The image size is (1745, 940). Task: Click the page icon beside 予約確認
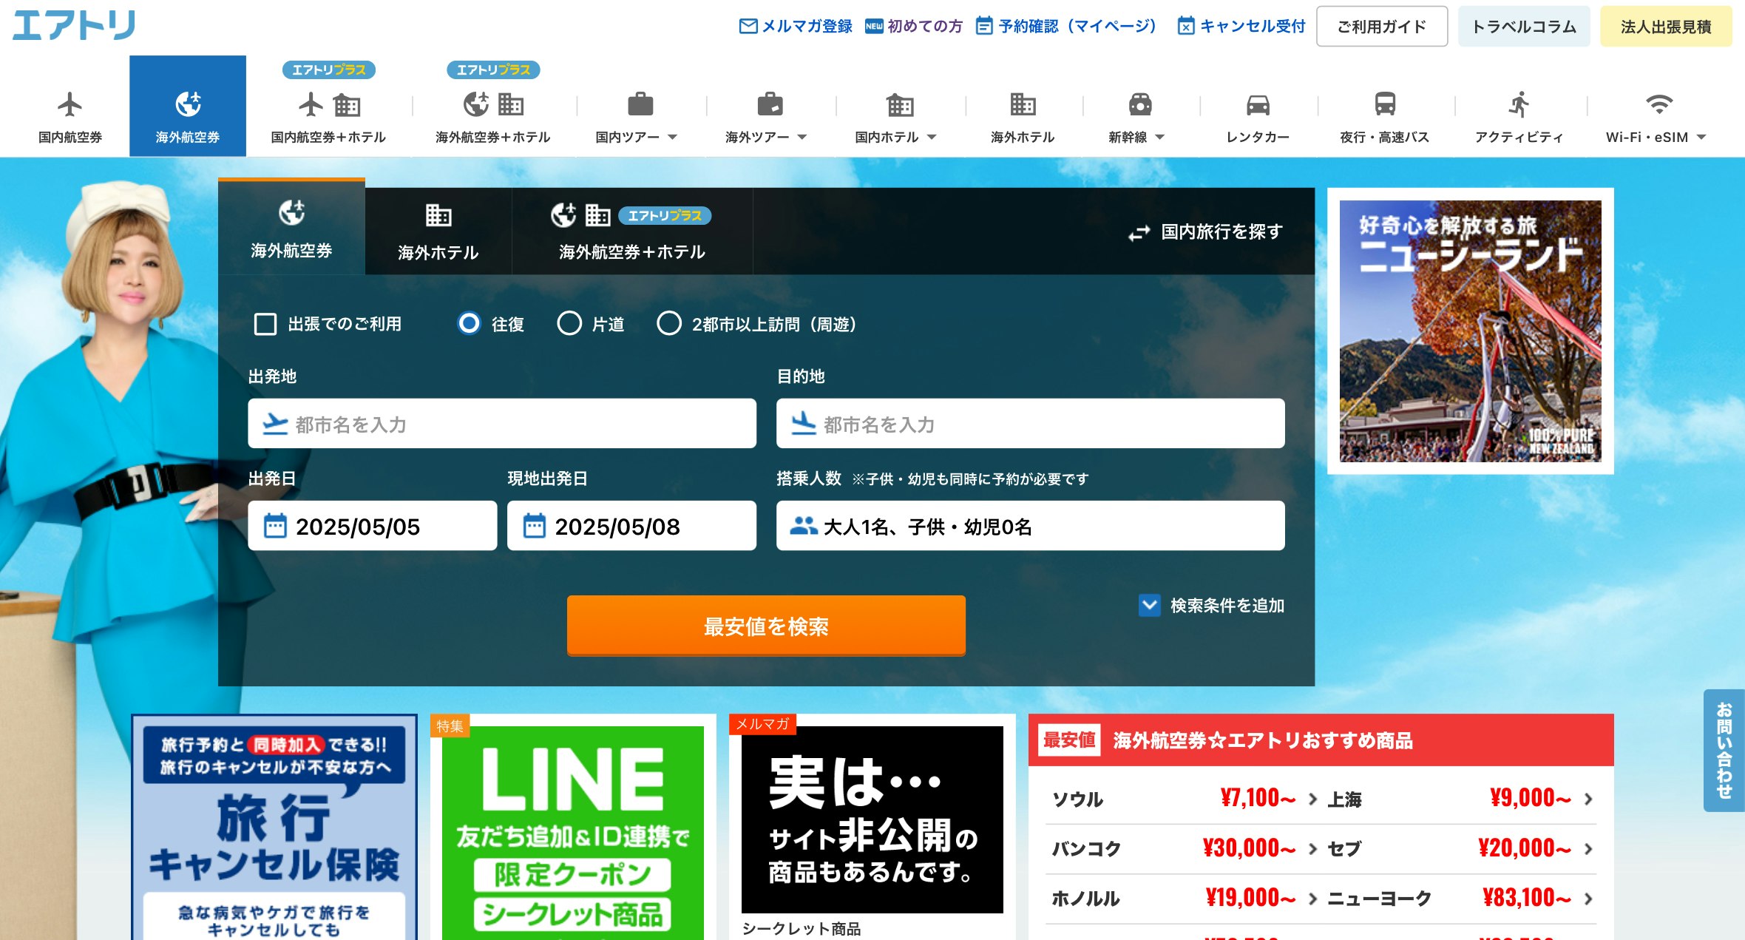click(984, 27)
